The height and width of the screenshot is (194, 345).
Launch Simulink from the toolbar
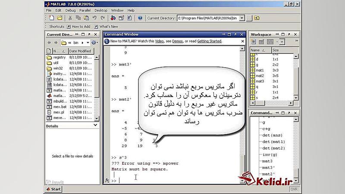point(113,18)
